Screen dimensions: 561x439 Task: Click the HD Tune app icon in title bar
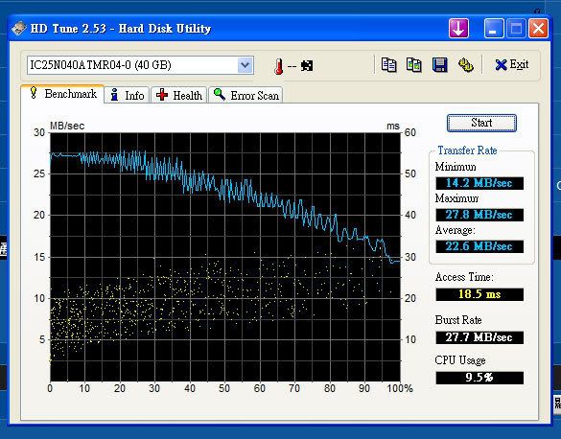click(x=18, y=28)
